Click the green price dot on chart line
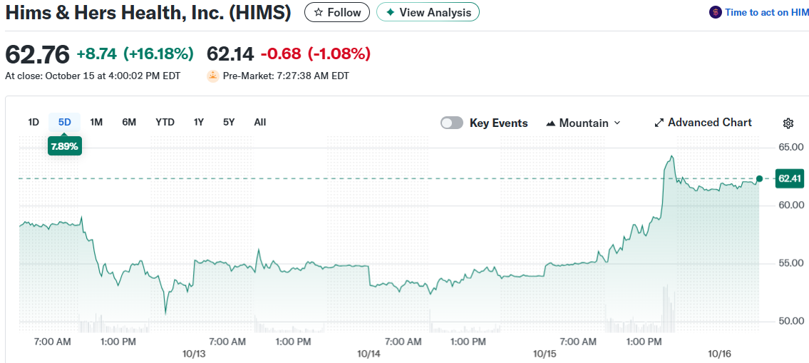 click(x=759, y=178)
